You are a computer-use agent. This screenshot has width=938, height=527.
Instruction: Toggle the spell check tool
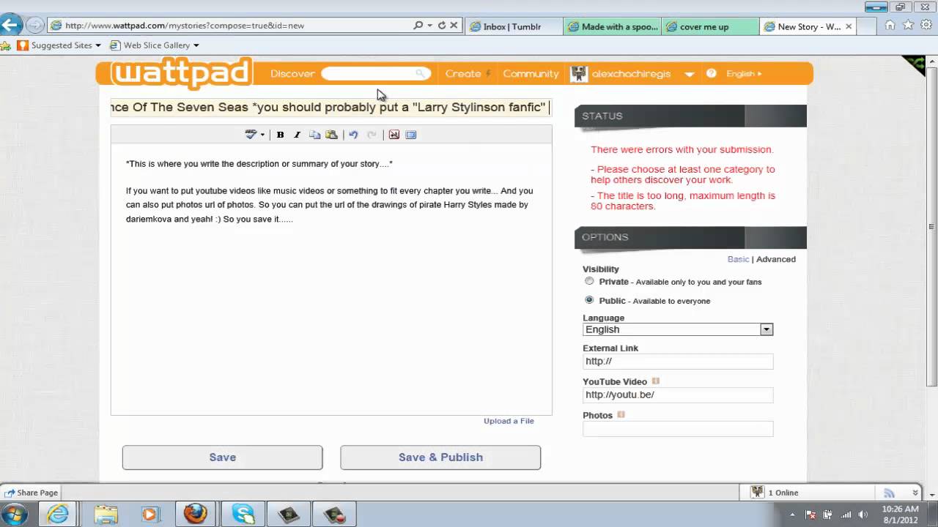click(x=251, y=135)
